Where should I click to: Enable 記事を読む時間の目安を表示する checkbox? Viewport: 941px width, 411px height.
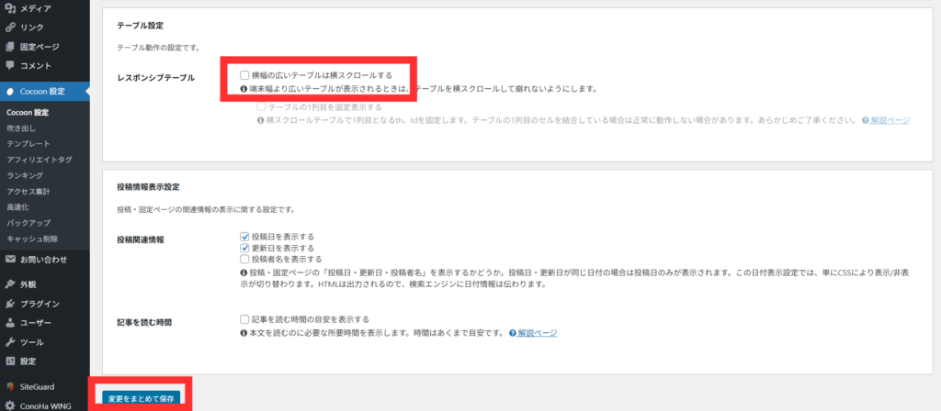[244, 319]
